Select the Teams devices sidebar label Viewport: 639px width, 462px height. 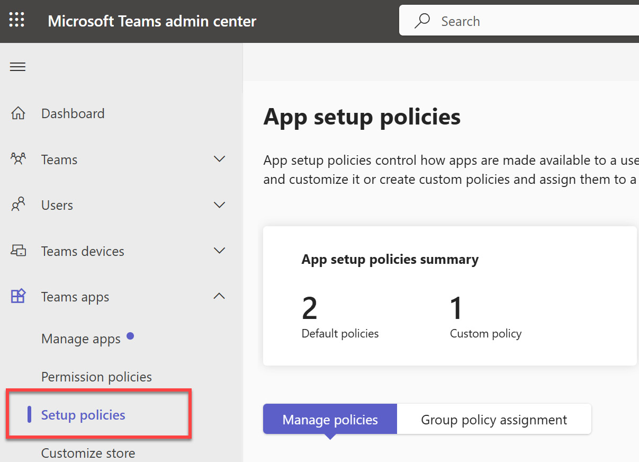pos(83,251)
